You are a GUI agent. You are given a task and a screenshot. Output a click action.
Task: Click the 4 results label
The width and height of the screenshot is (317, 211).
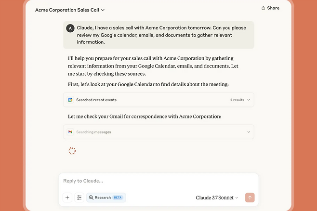click(x=237, y=100)
